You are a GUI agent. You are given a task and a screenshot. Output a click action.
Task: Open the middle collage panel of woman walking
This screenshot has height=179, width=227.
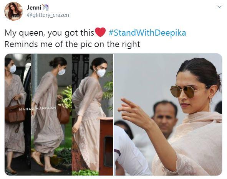(x=51, y=115)
